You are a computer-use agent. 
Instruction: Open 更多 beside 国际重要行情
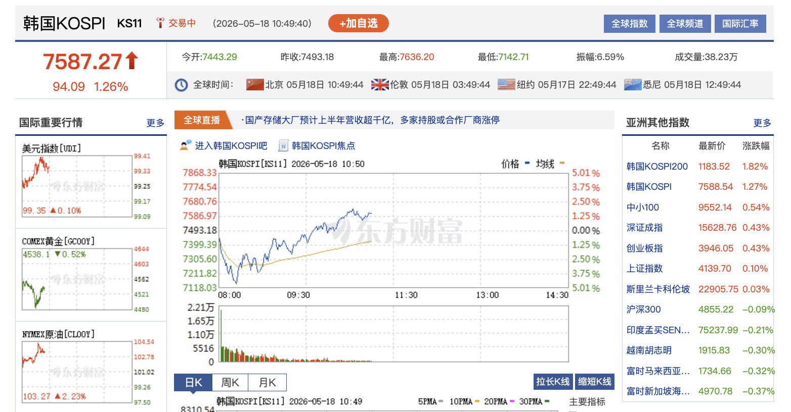click(x=156, y=123)
